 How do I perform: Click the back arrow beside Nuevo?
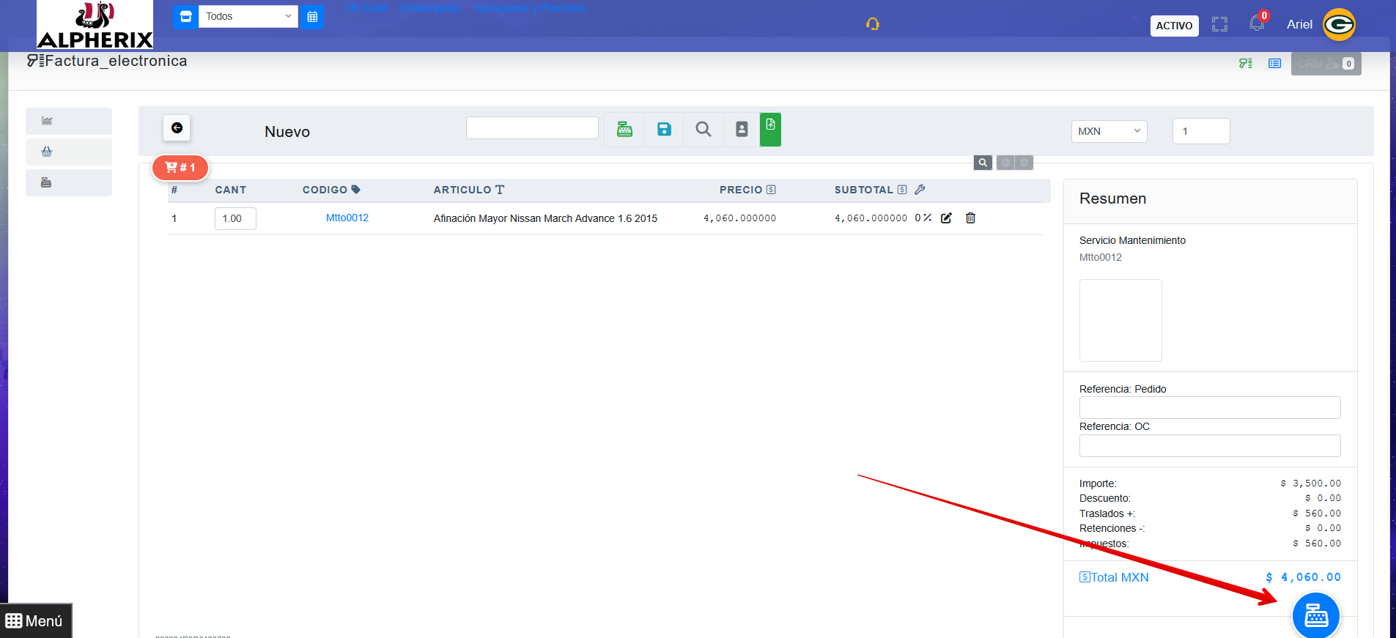177,128
